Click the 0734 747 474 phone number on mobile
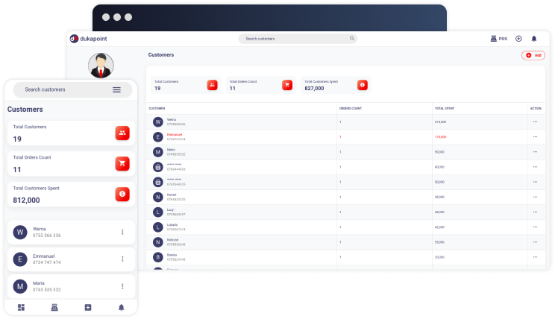This screenshot has width=555, height=319. [47, 262]
